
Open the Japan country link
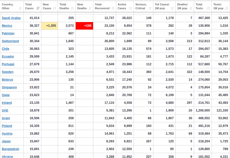6,141
